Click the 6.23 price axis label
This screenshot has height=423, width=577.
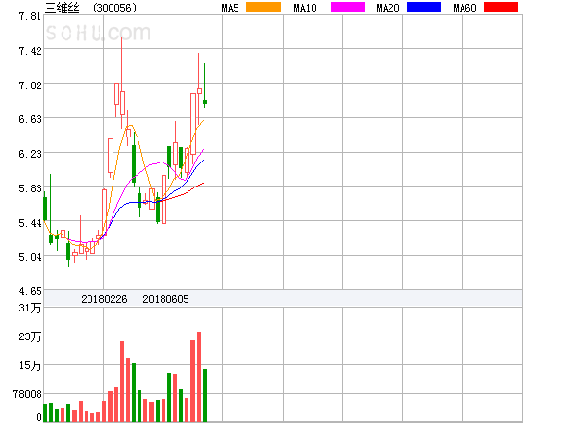[30, 154]
